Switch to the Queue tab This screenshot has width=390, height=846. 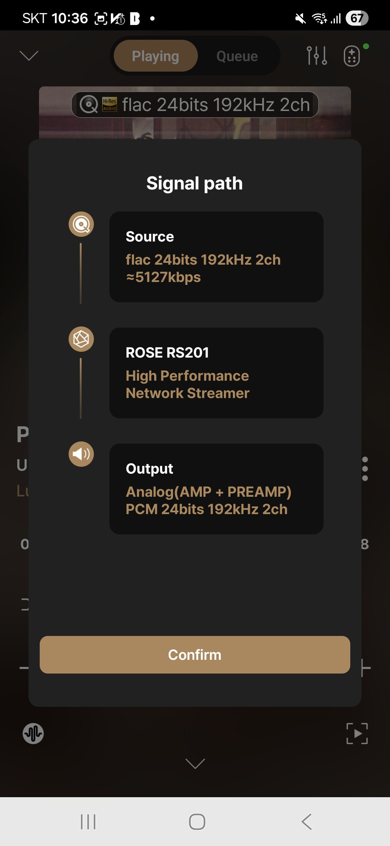(237, 56)
